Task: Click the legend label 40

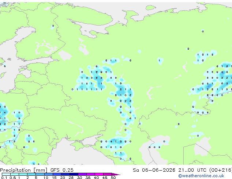Action: tap(96, 178)
